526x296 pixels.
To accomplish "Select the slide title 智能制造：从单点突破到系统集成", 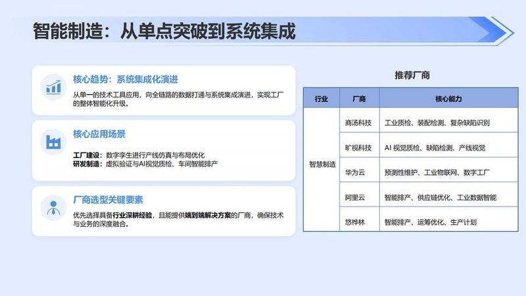I will 164,31.
